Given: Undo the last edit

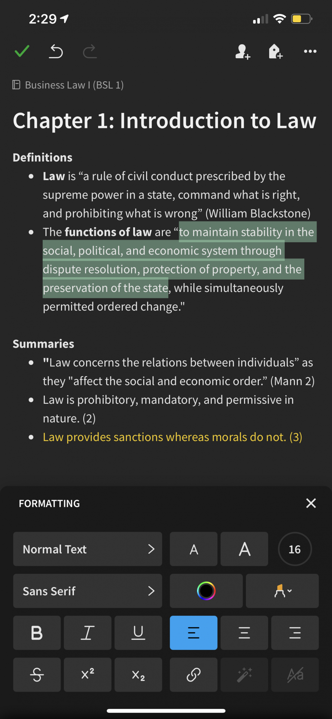Looking at the screenshot, I should point(56,51).
